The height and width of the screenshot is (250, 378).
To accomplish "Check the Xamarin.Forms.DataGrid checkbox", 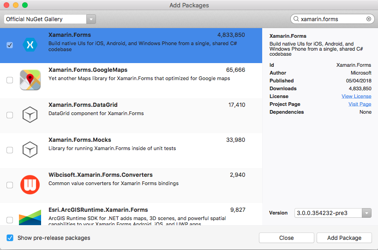I will (x=10, y=115).
